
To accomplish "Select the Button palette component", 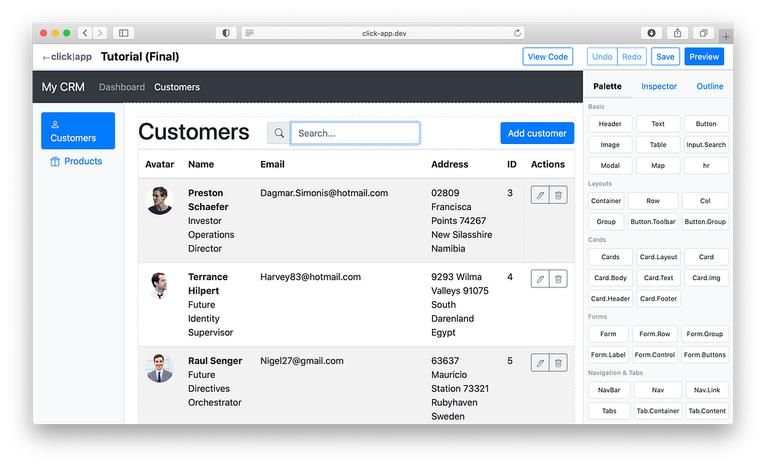I will coord(706,124).
